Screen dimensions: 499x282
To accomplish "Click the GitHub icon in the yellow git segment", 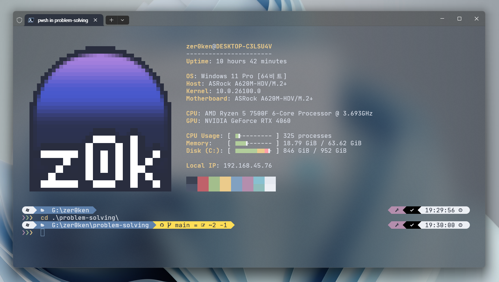I will coord(162,225).
